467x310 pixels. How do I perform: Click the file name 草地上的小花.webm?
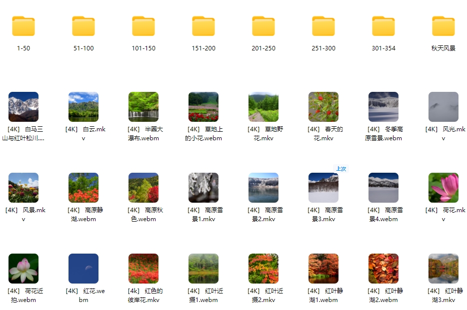click(x=203, y=133)
